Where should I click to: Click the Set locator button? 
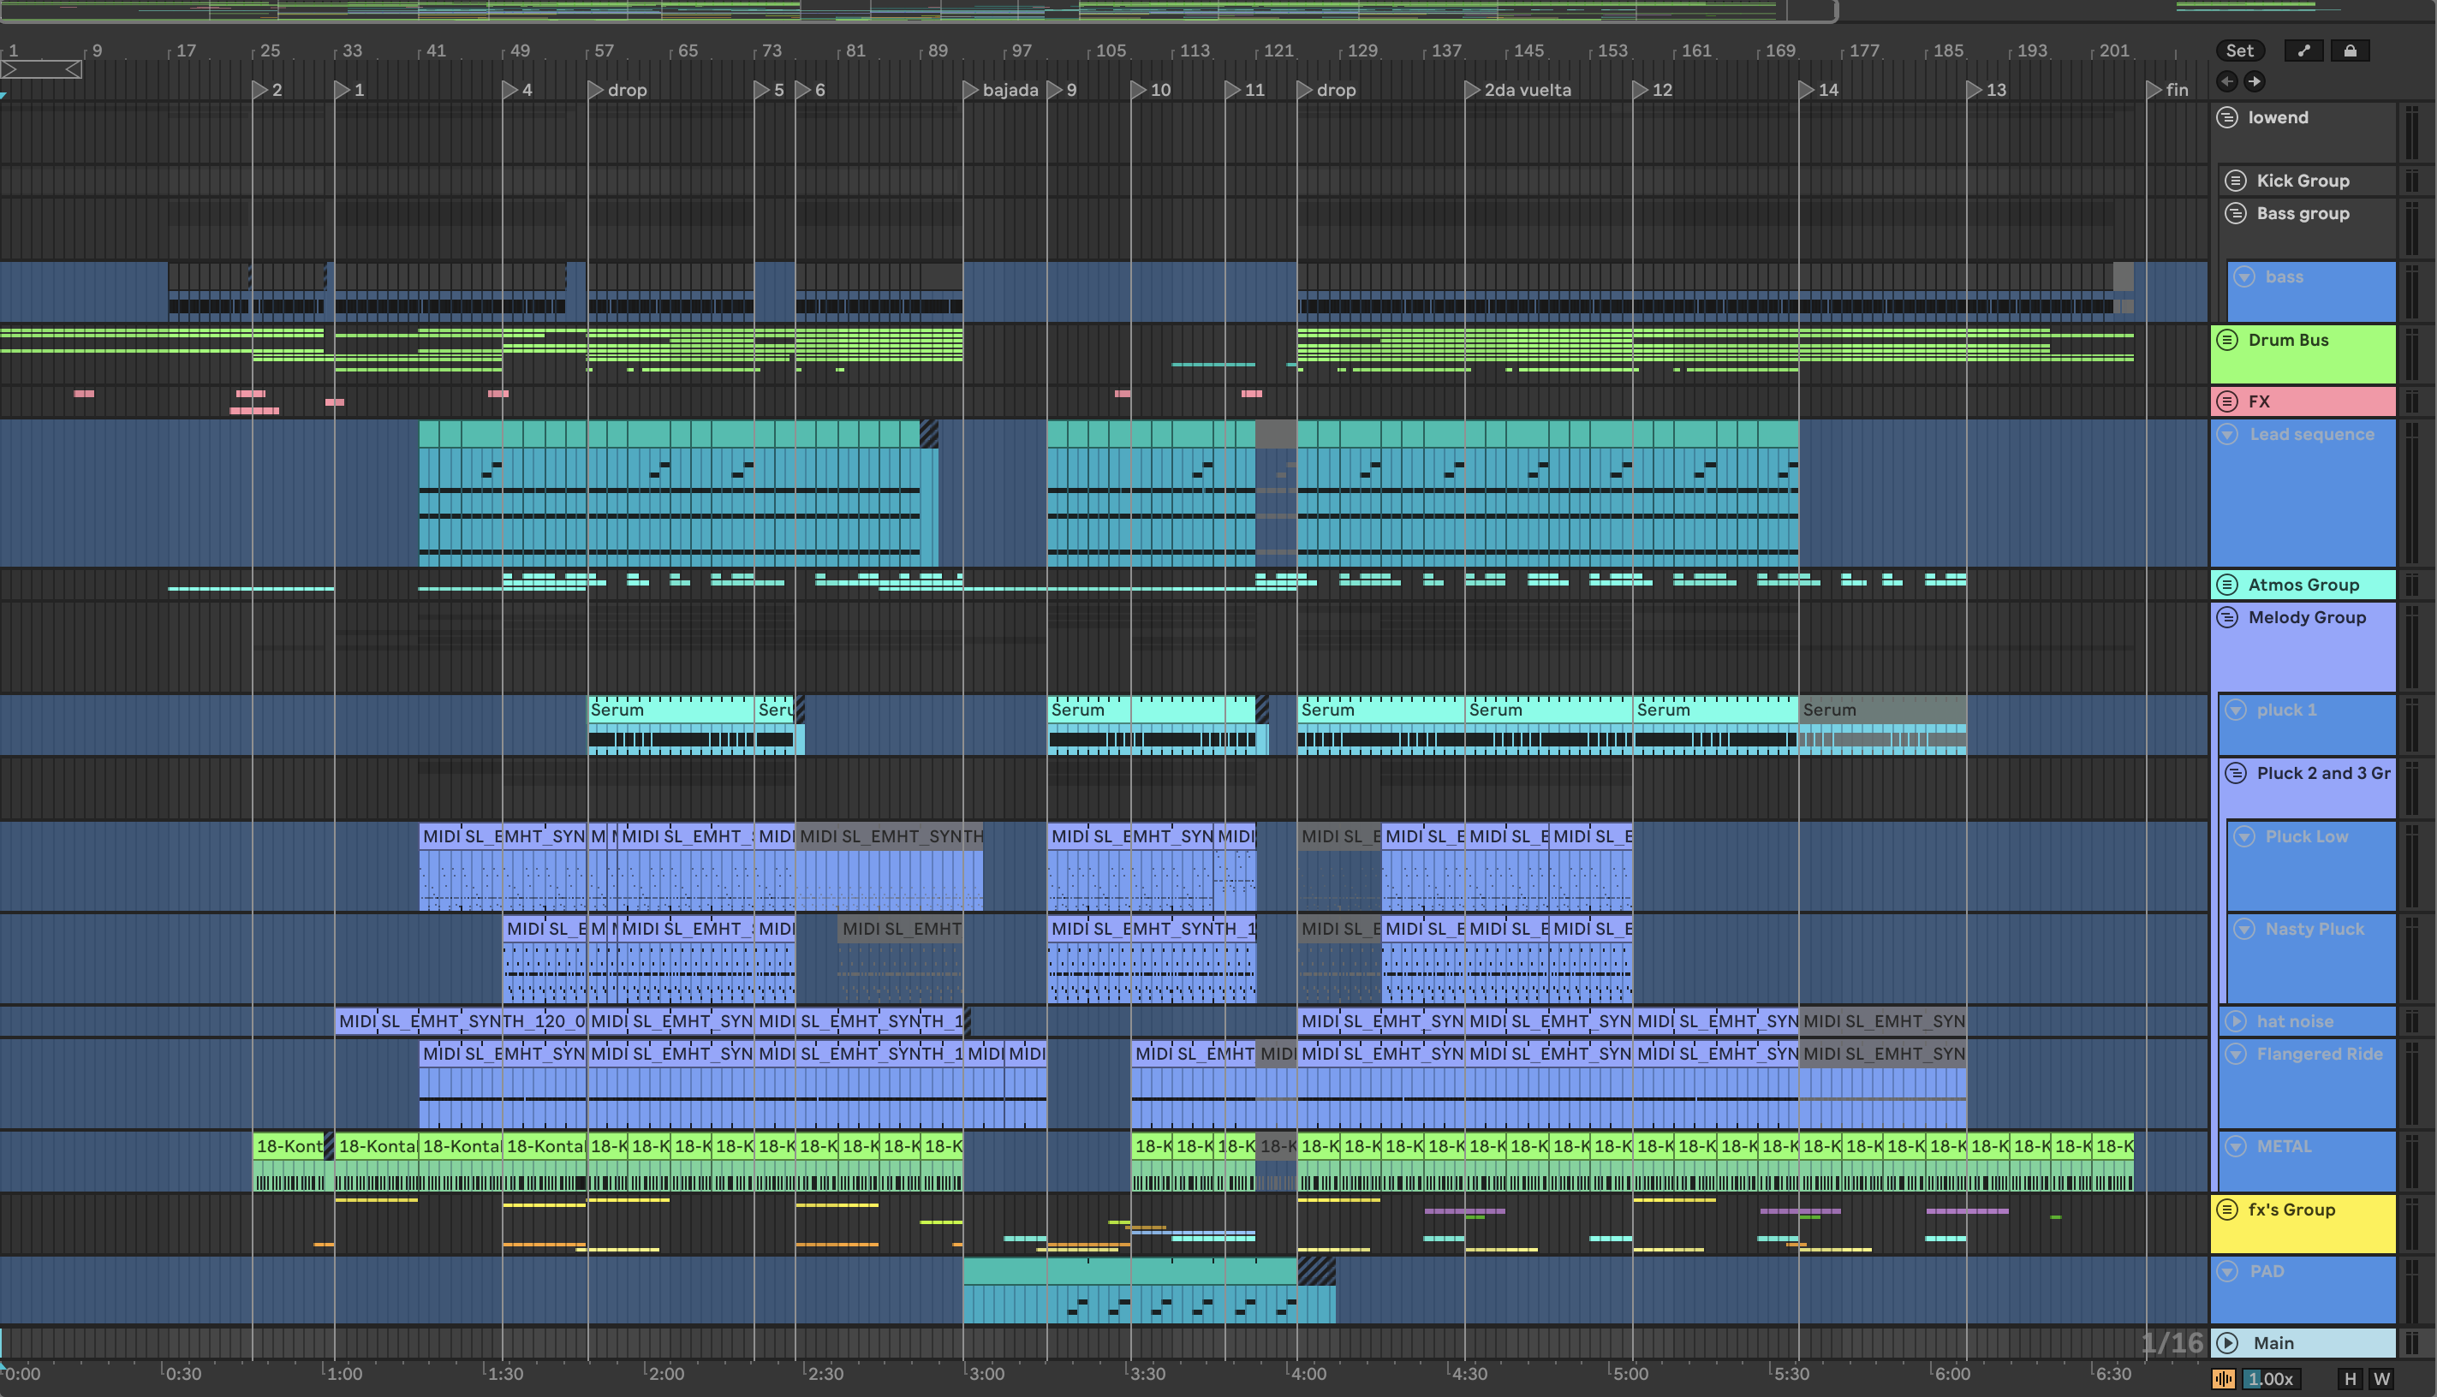pyautogui.click(x=2239, y=51)
